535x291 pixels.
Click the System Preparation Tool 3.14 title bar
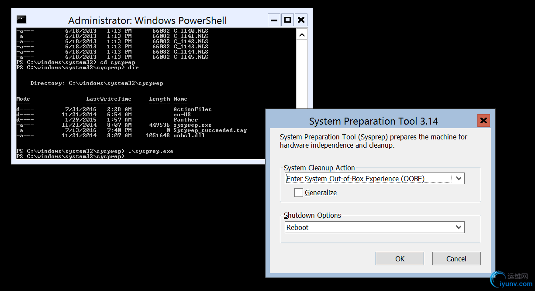(x=373, y=121)
